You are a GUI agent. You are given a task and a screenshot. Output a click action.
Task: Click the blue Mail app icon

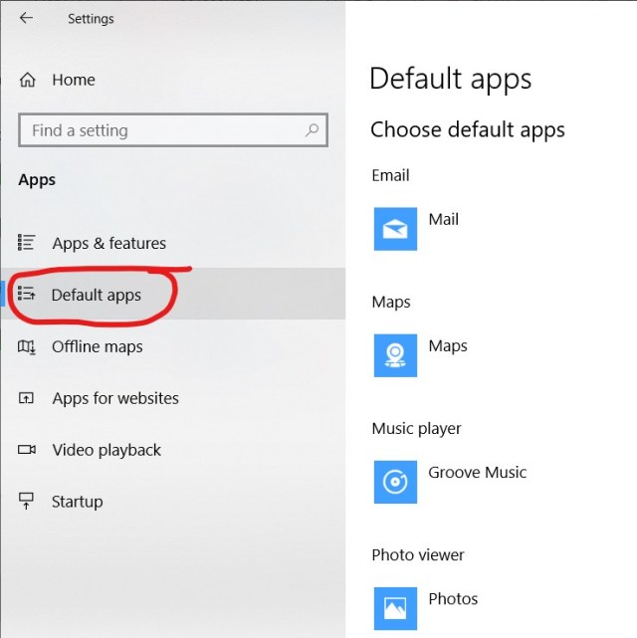(x=395, y=229)
